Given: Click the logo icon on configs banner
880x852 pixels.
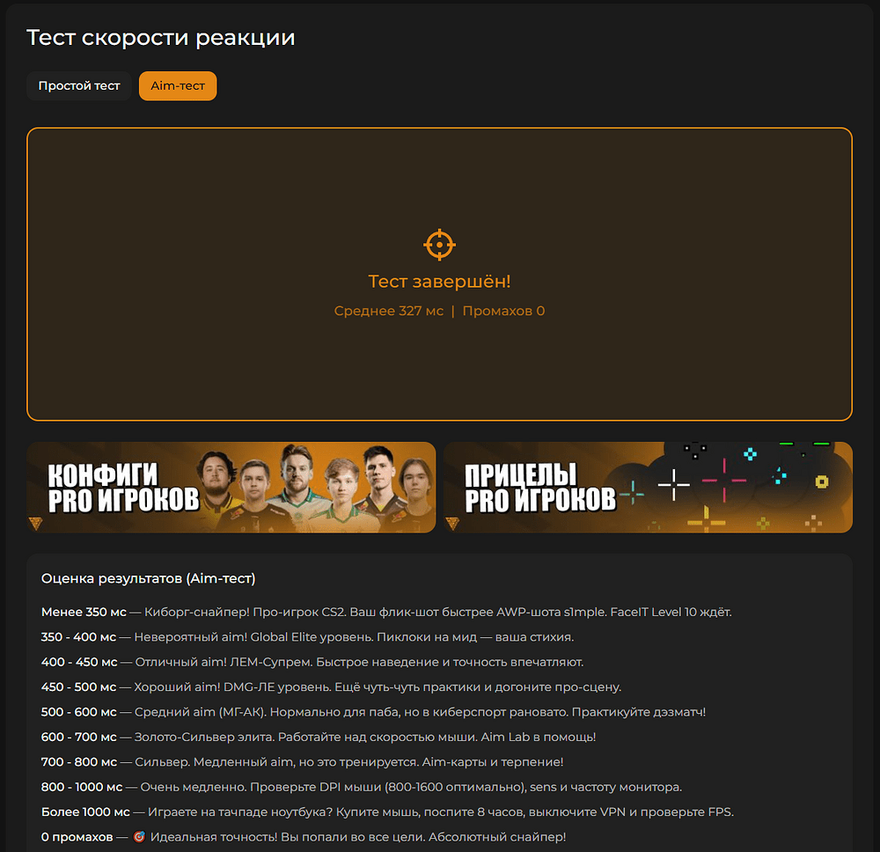Looking at the screenshot, I should (37, 523).
